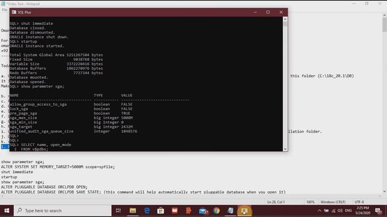Open Task View on the taskbar

119,210
